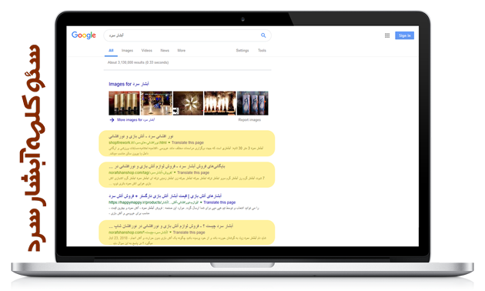Open the last norafshanshop.com result title
Image resolution: width=485 pixels, height=291 pixels.
pos(171,226)
